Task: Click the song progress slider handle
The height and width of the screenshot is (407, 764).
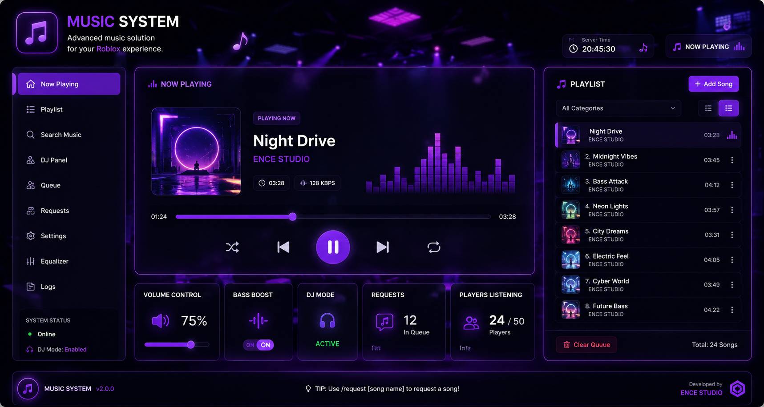Action: click(x=292, y=217)
